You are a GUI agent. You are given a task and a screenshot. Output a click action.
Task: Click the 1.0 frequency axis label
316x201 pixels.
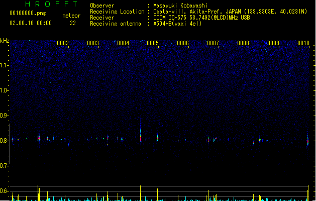4,90
